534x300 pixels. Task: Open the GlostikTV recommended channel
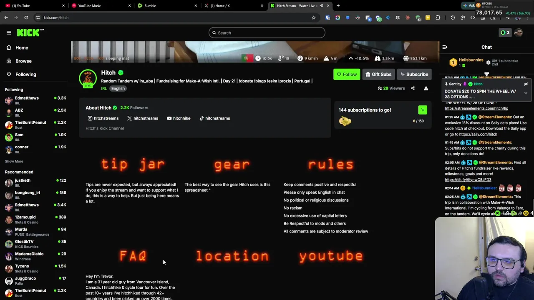(x=35, y=244)
